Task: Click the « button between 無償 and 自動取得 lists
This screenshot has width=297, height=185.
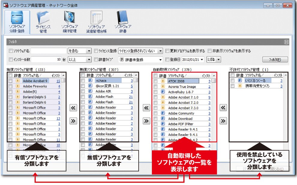Action: pyautogui.click(x=146, y=108)
